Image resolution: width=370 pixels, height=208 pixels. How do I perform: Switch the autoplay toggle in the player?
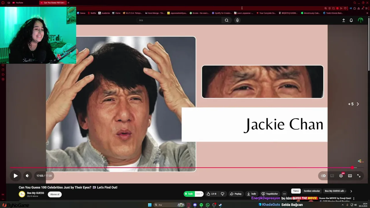(x=323, y=176)
